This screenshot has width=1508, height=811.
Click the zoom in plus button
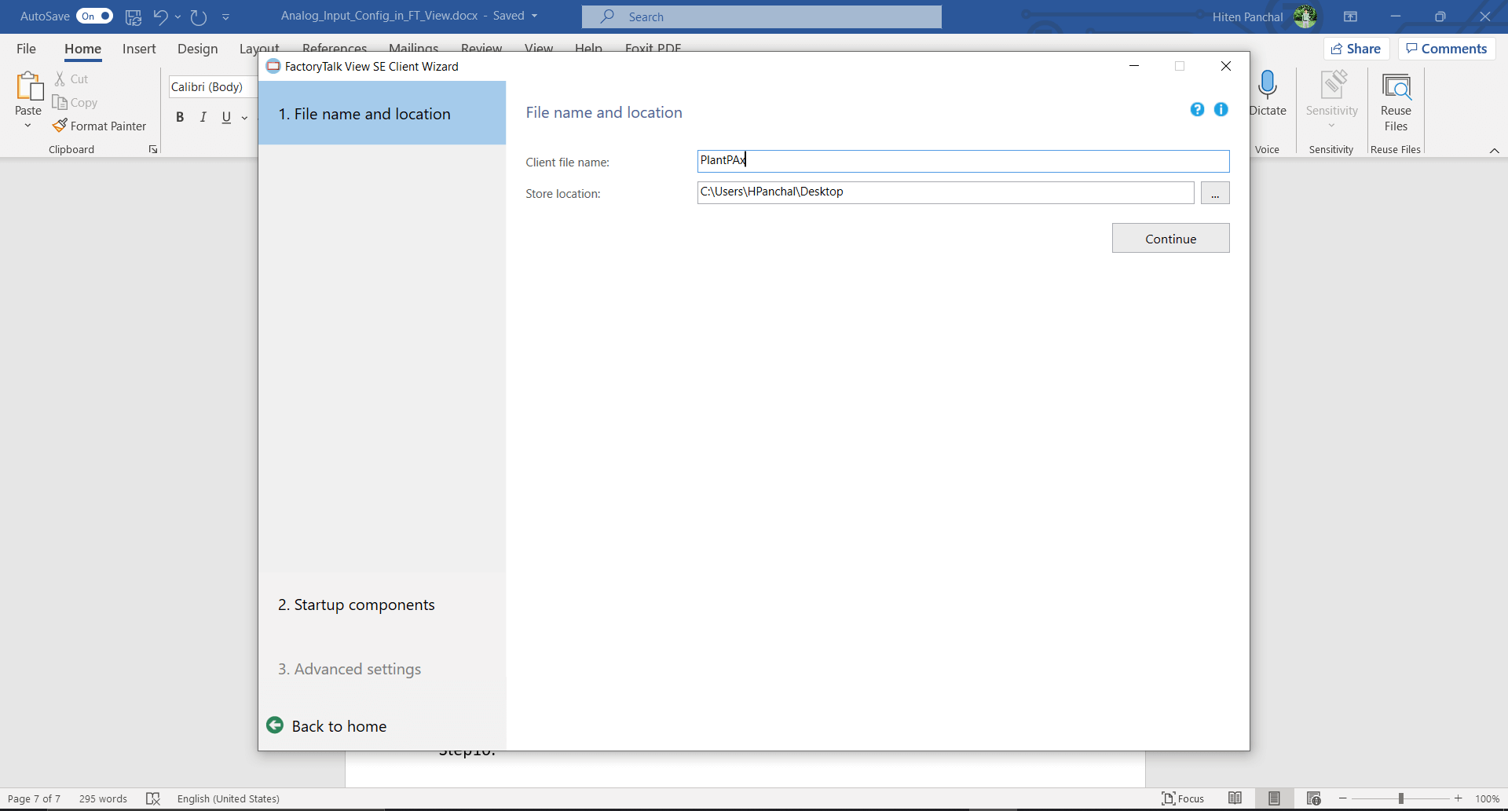tap(1458, 798)
